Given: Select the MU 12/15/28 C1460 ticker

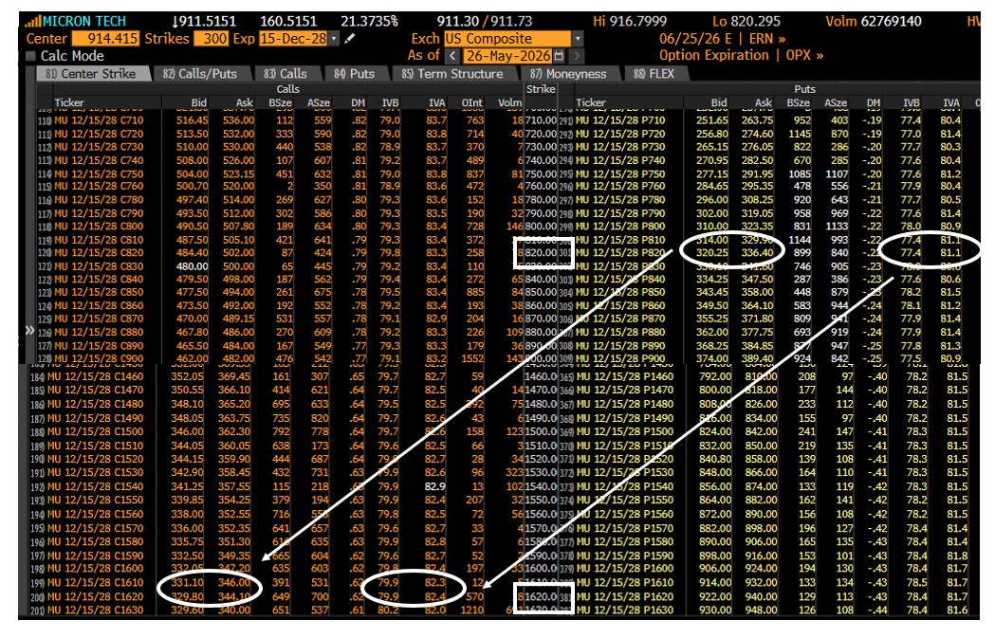Looking at the screenshot, I should pyautogui.click(x=95, y=376).
